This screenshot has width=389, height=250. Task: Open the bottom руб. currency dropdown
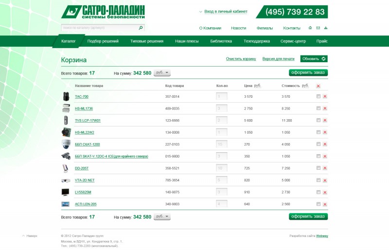[162, 216]
